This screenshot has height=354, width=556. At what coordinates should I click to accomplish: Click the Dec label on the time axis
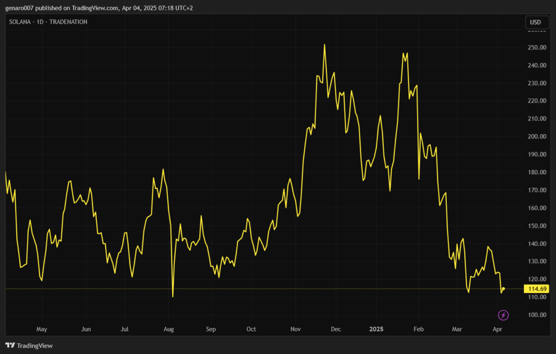coord(336,329)
